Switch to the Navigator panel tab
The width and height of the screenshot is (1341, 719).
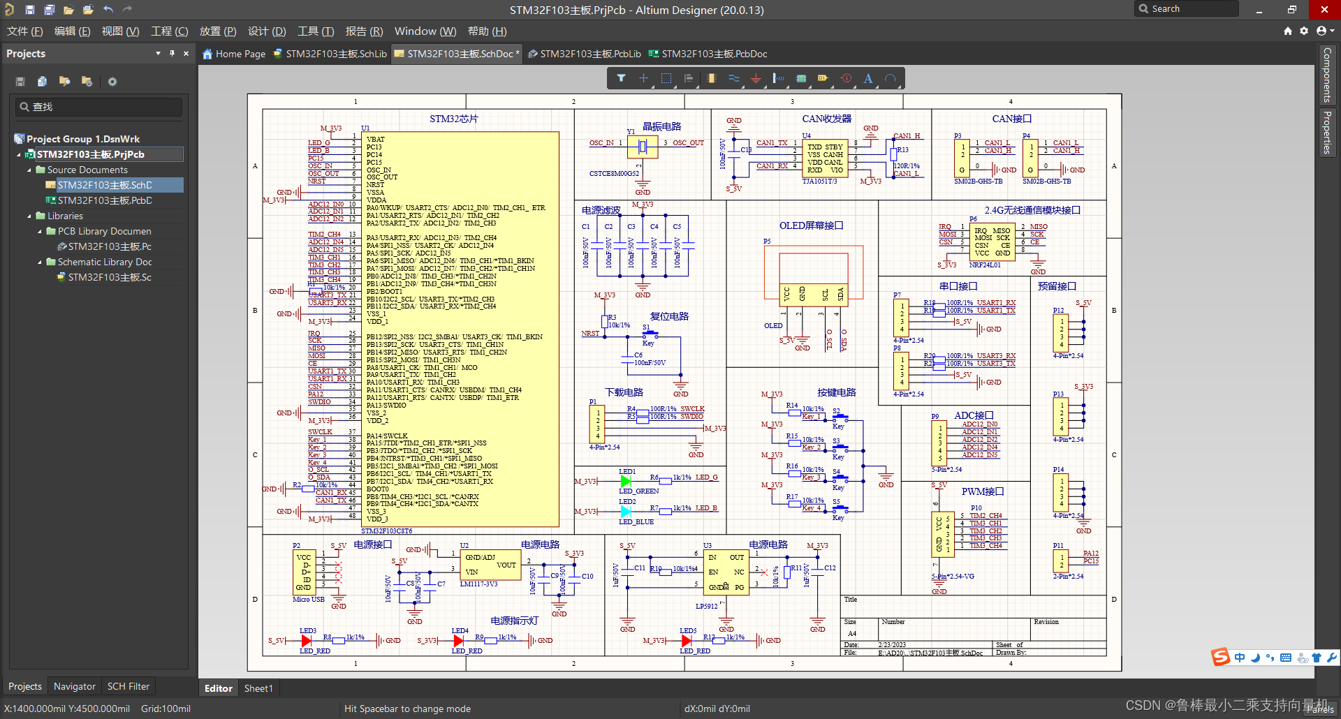[x=74, y=686]
